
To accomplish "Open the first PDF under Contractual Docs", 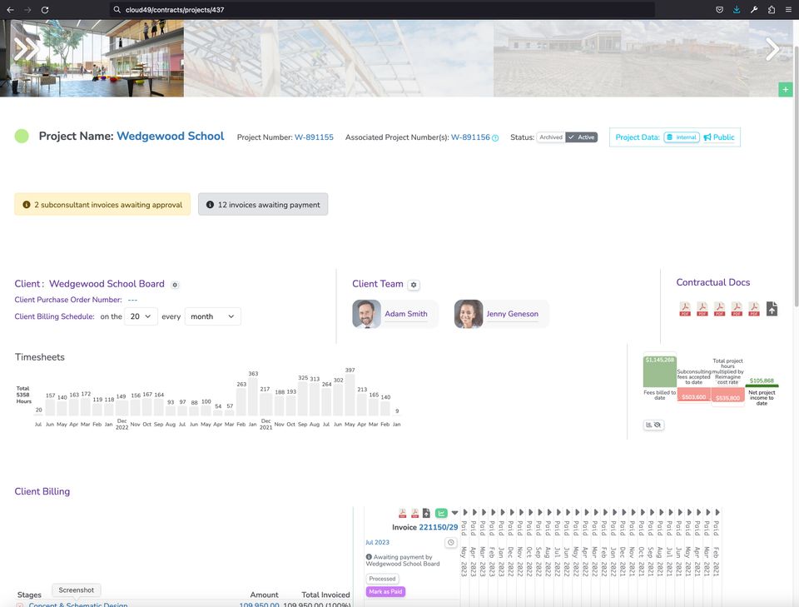I will pyautogui.click(x=685, y=308).
